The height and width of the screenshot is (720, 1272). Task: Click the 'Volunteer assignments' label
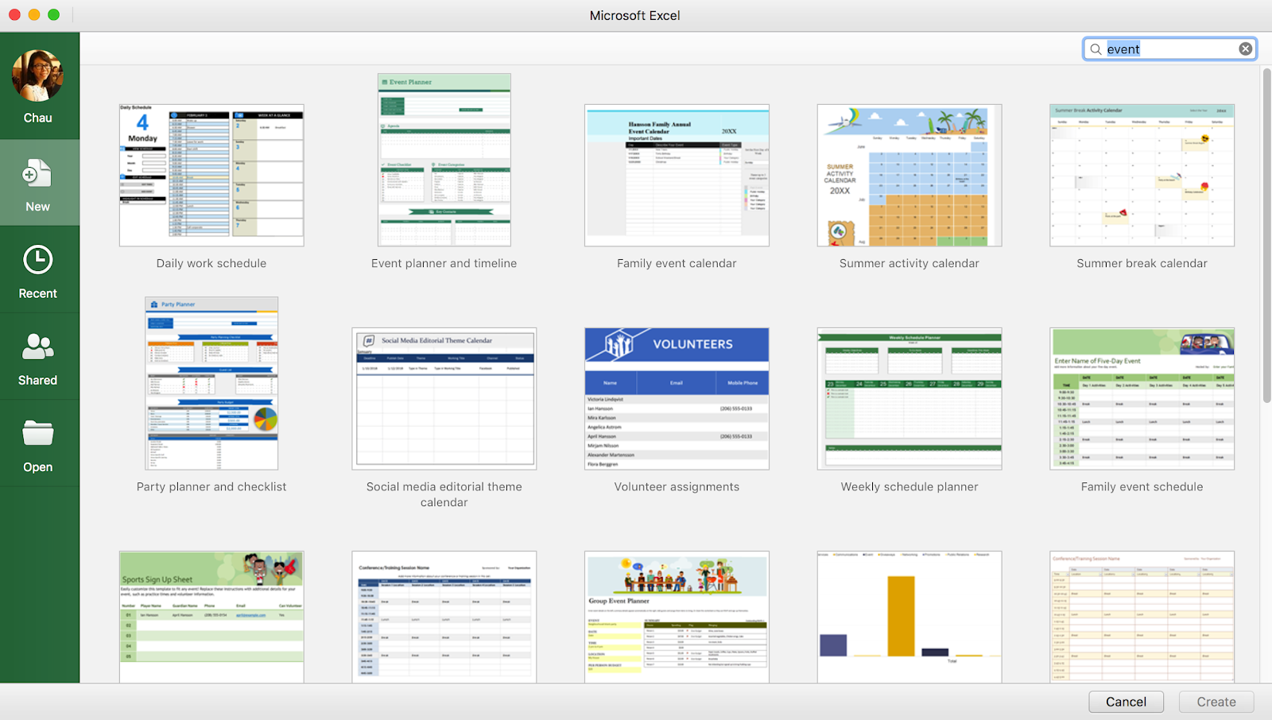(x=677, y=486)
